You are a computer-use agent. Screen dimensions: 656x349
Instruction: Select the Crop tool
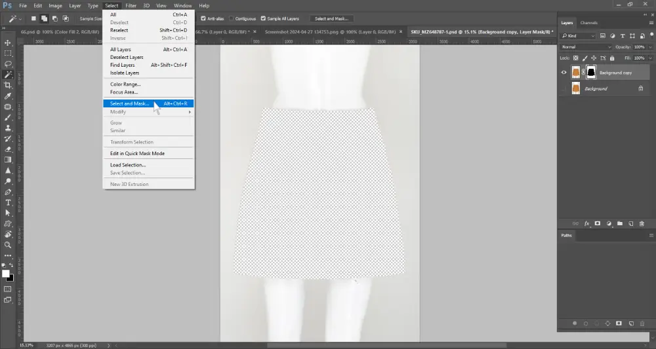pos(7,85)
